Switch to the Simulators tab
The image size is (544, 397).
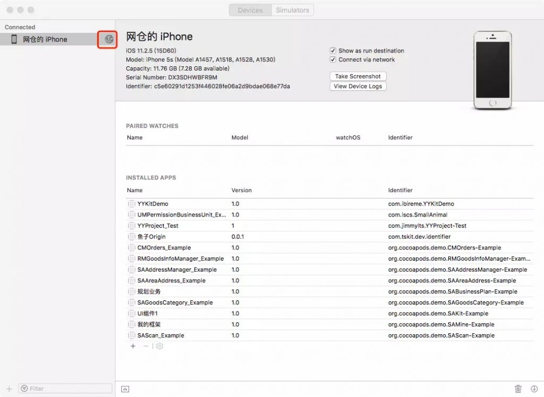293,10
